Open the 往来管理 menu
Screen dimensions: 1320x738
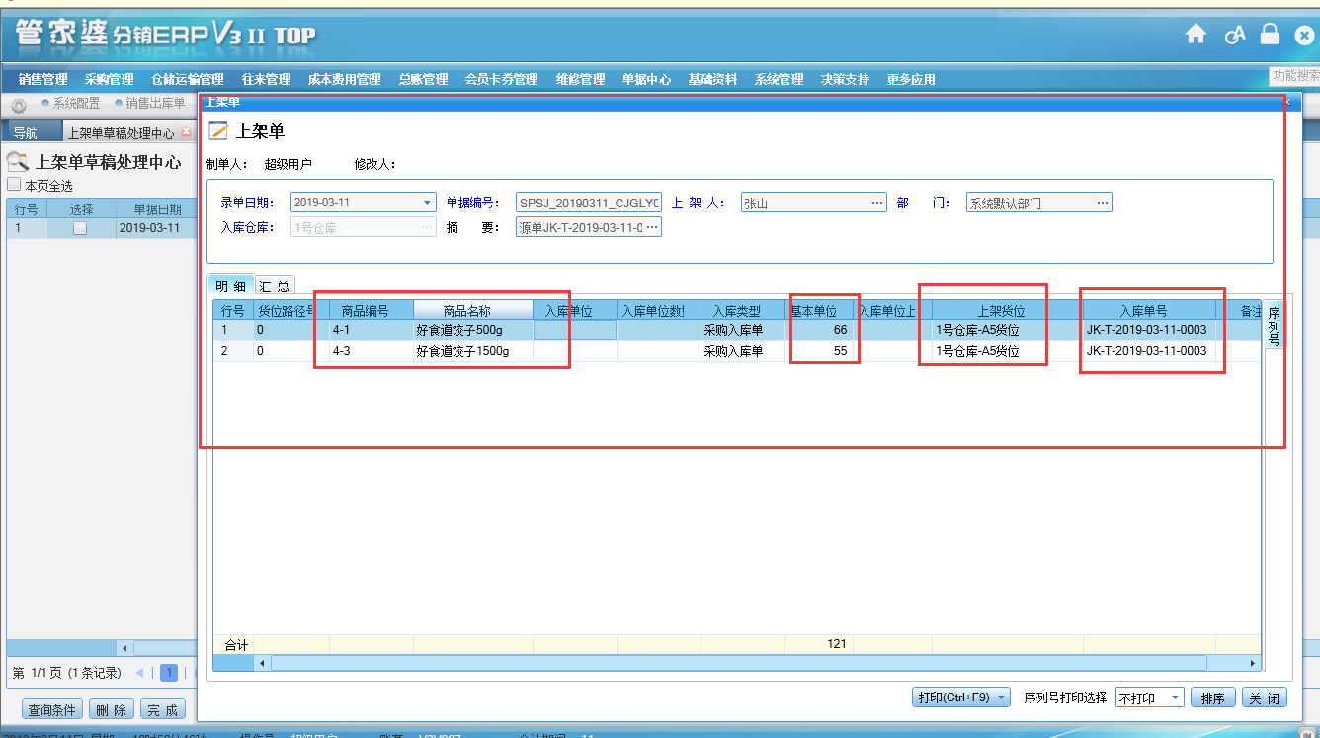coord(266,79)
